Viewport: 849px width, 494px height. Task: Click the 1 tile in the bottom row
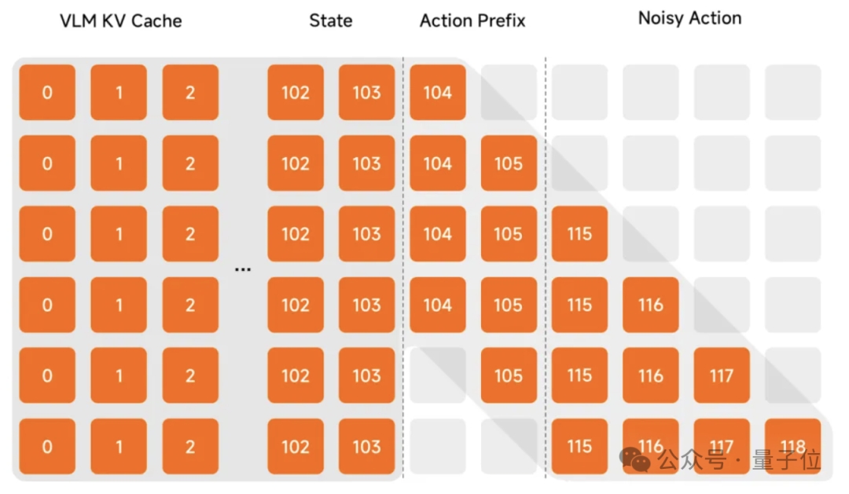pos(119,446)
